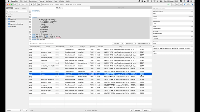
Task: Open the public schema selector
Action: 14,110
